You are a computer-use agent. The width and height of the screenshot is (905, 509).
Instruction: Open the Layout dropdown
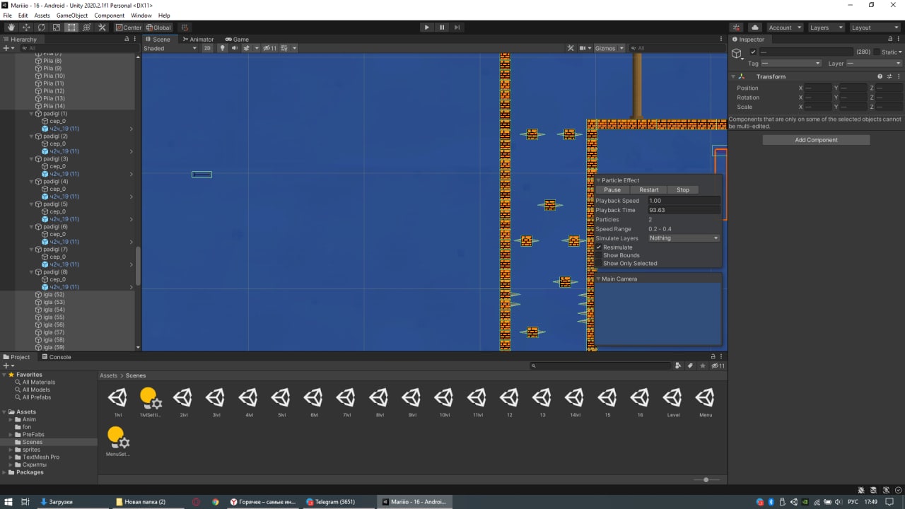pos(874,28)
